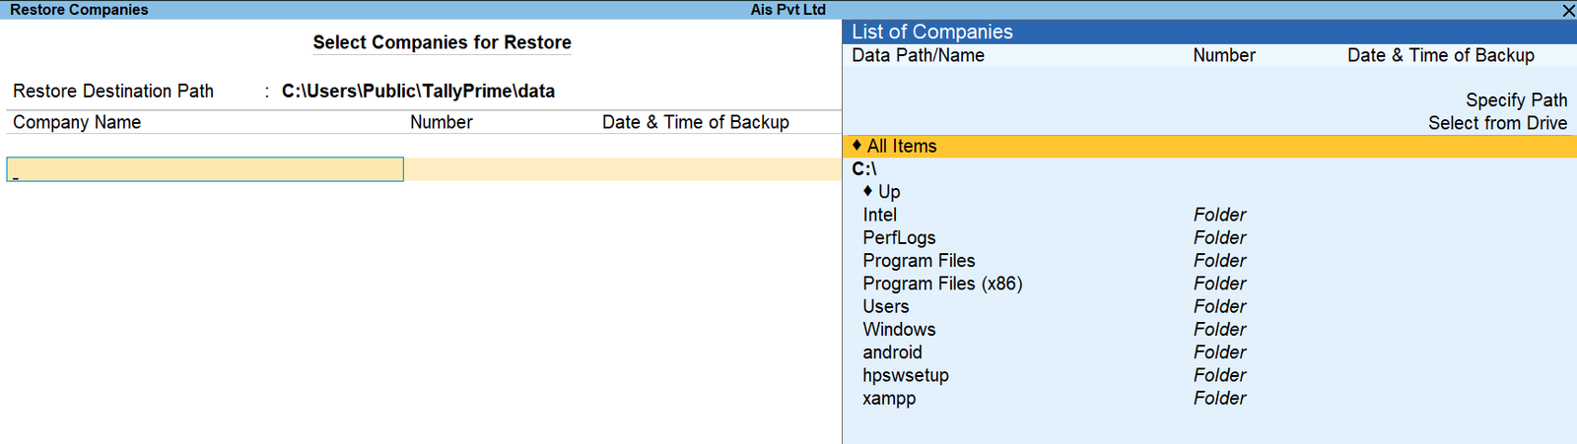This screenshot has width=1577, height=444.
Task: Open the Program Files folder
Action: 919,261
